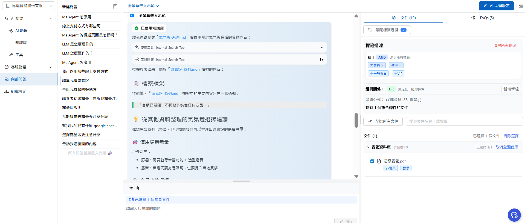Open 知識庫 in the sidebar
The height and width of the screenshot is (223, 525).
21,43
